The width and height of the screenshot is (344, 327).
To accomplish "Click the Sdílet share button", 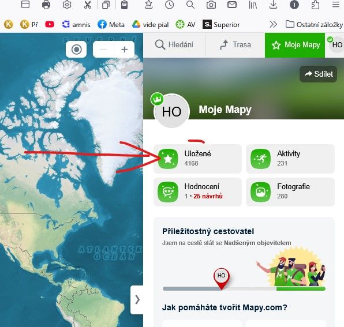I will tap(319, 74).
